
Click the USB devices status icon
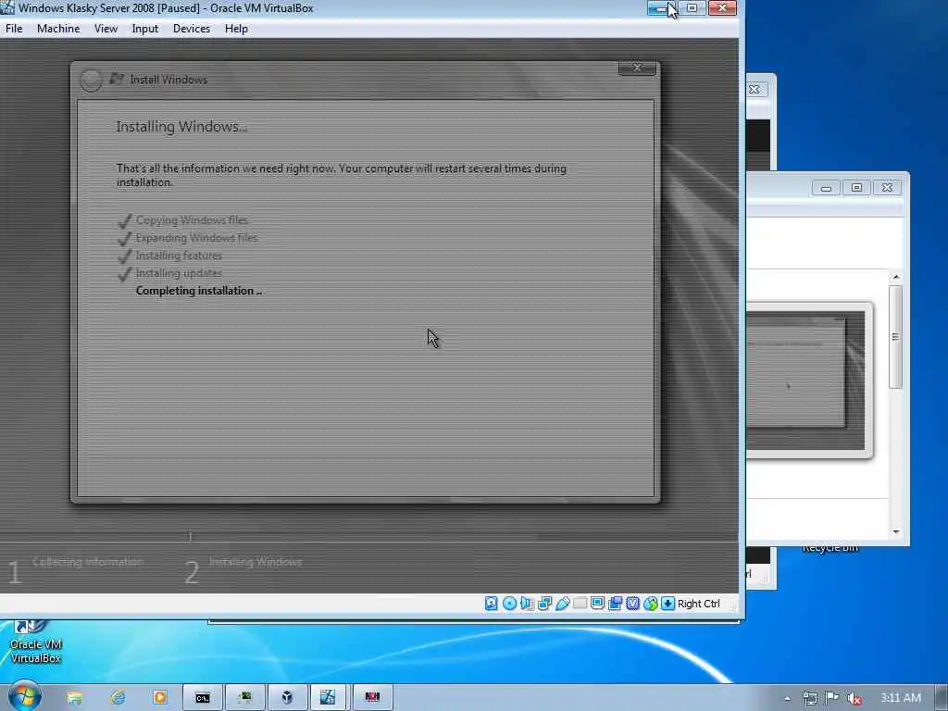click(562, 603)
